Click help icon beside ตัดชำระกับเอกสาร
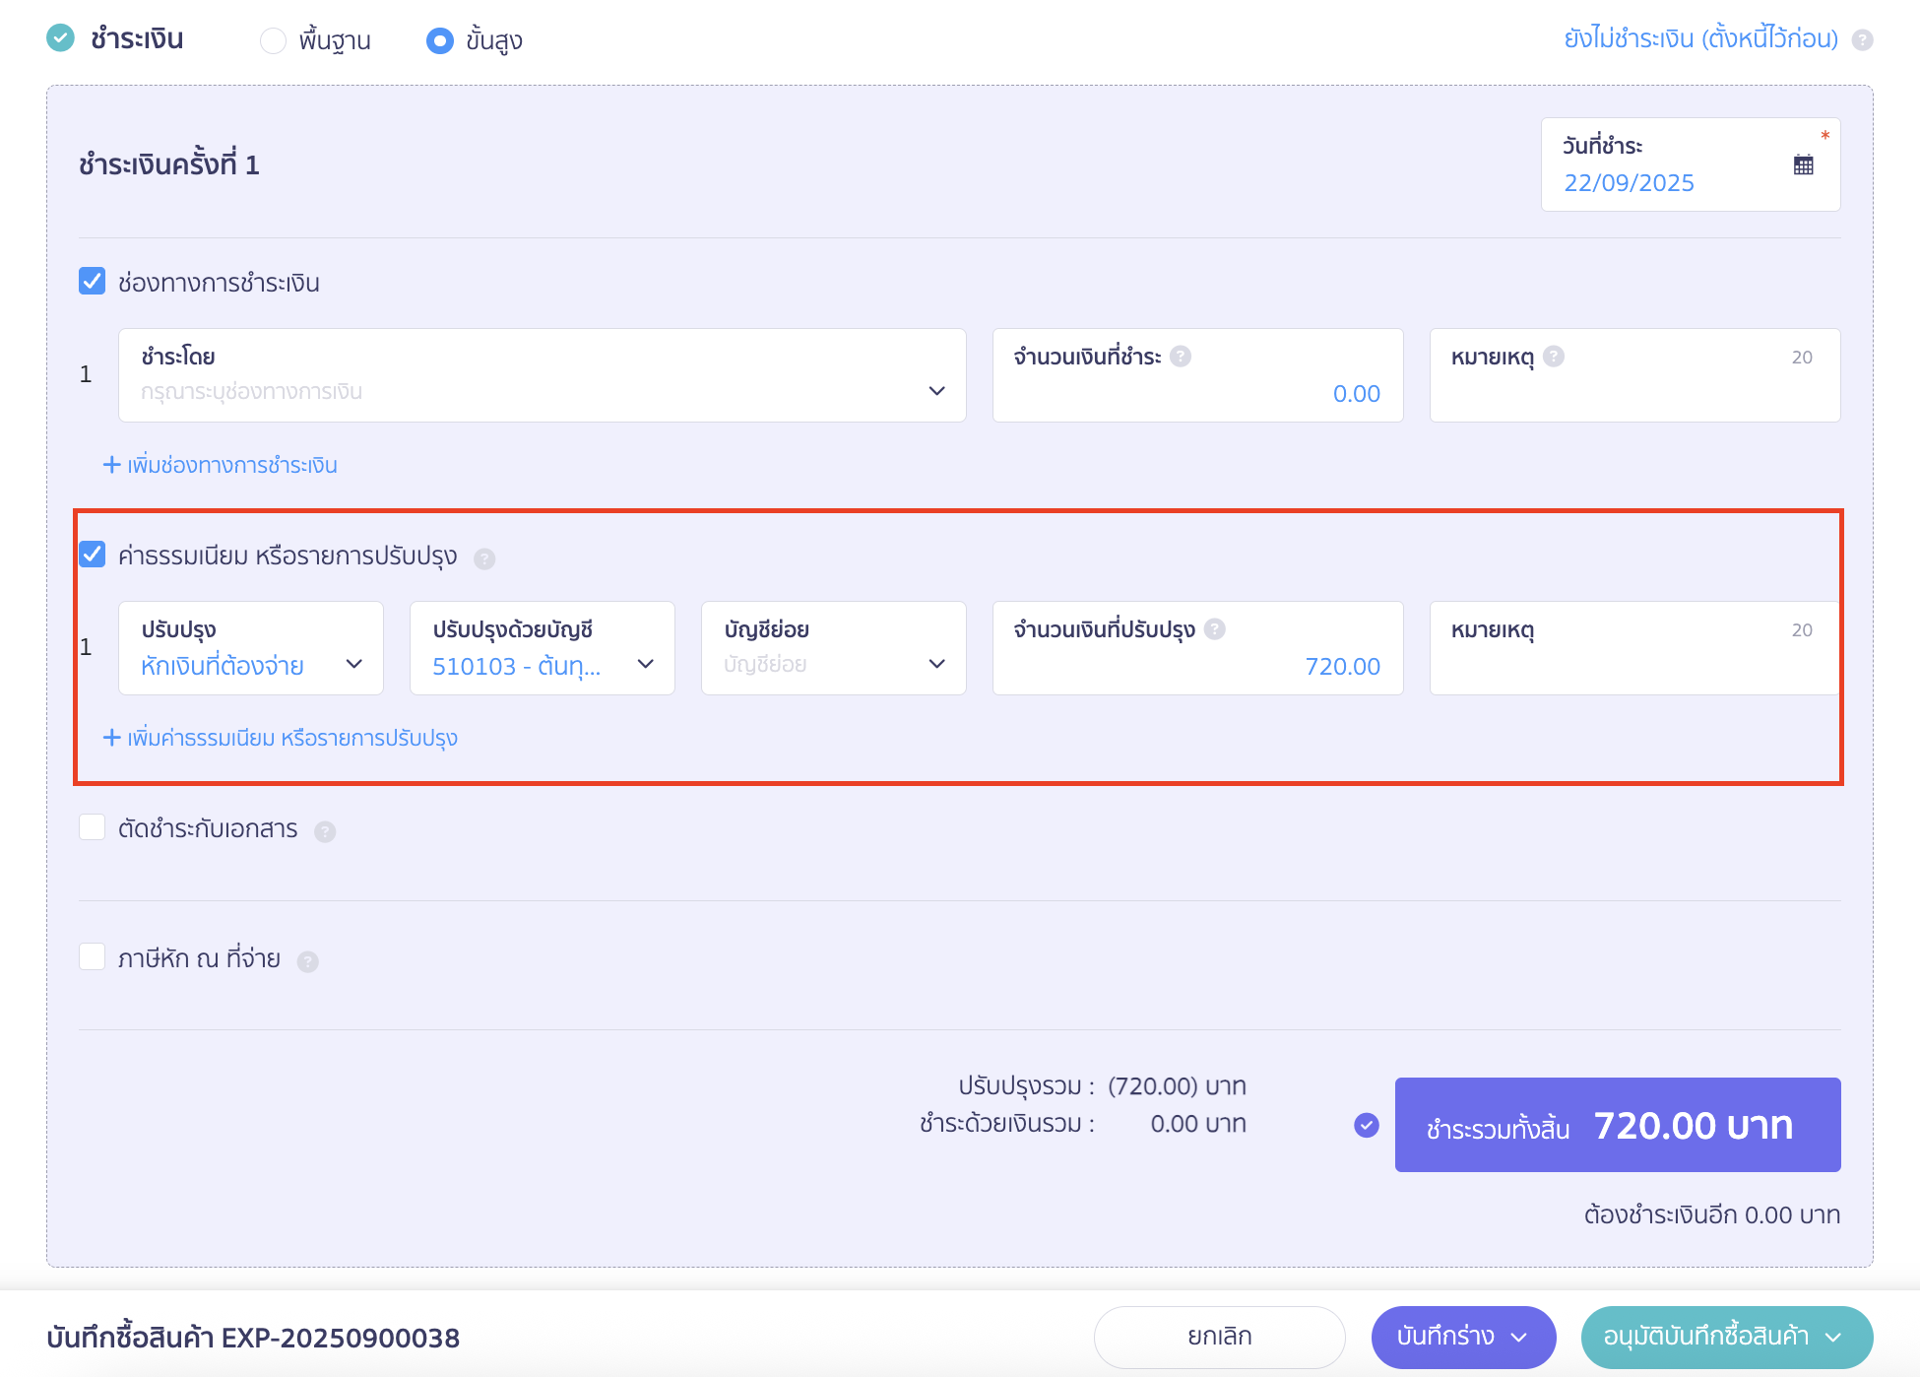 coord(325,831)
